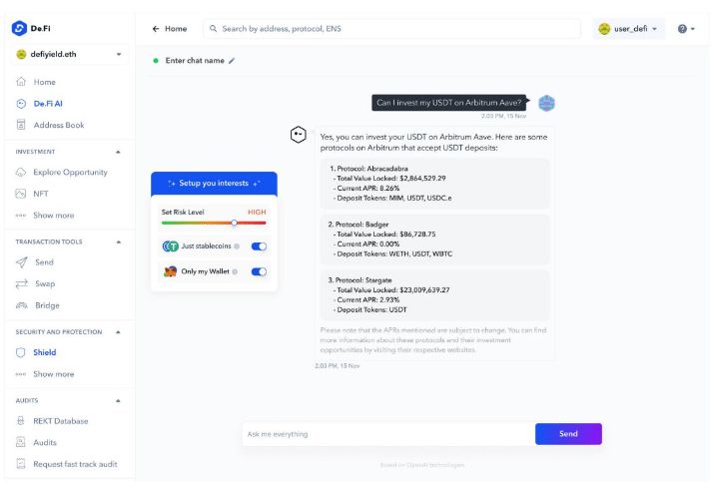Open the help question mark icon
711x487 pixels.
click(683, 29)
